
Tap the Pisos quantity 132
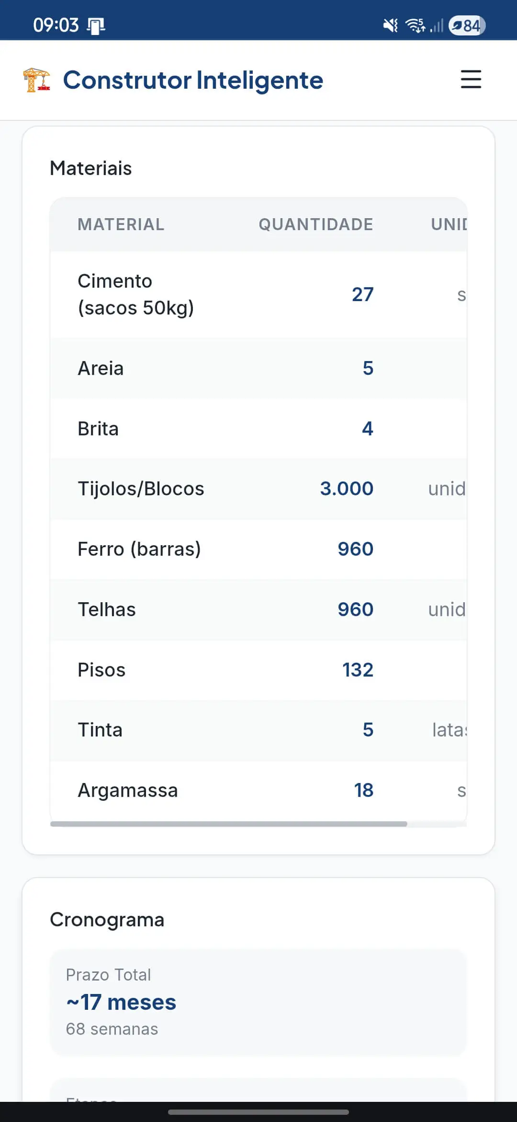click(x=357, y=670)
